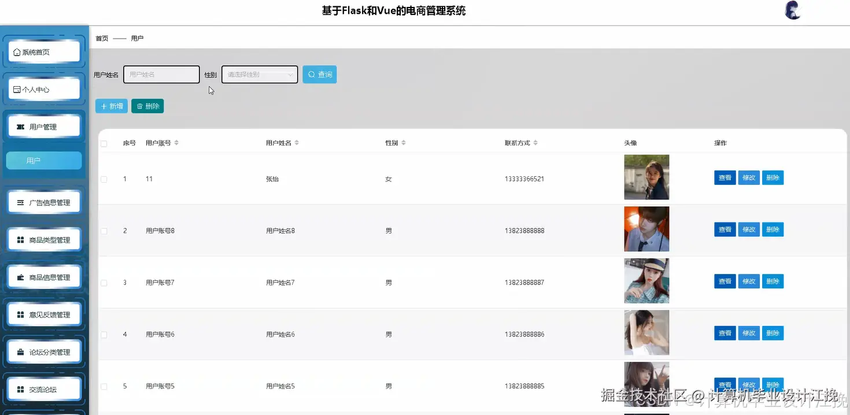Sort by the 性别 column arrows
Screen dimensions: 850x415
tap(404, 143)
